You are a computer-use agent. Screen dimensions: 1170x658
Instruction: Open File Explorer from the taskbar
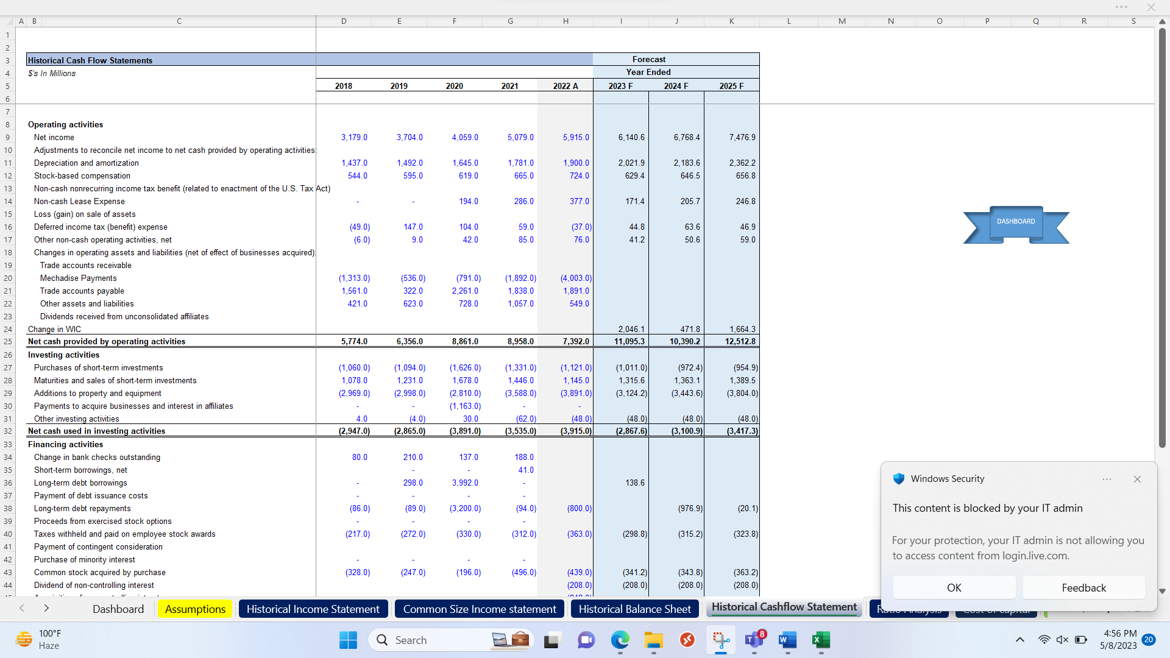coord(653,640)
